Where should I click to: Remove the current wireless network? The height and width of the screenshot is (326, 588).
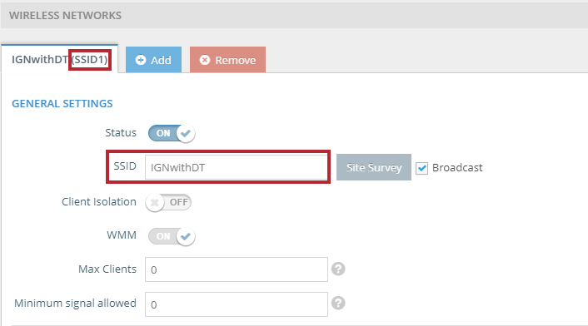pos(227,60)
